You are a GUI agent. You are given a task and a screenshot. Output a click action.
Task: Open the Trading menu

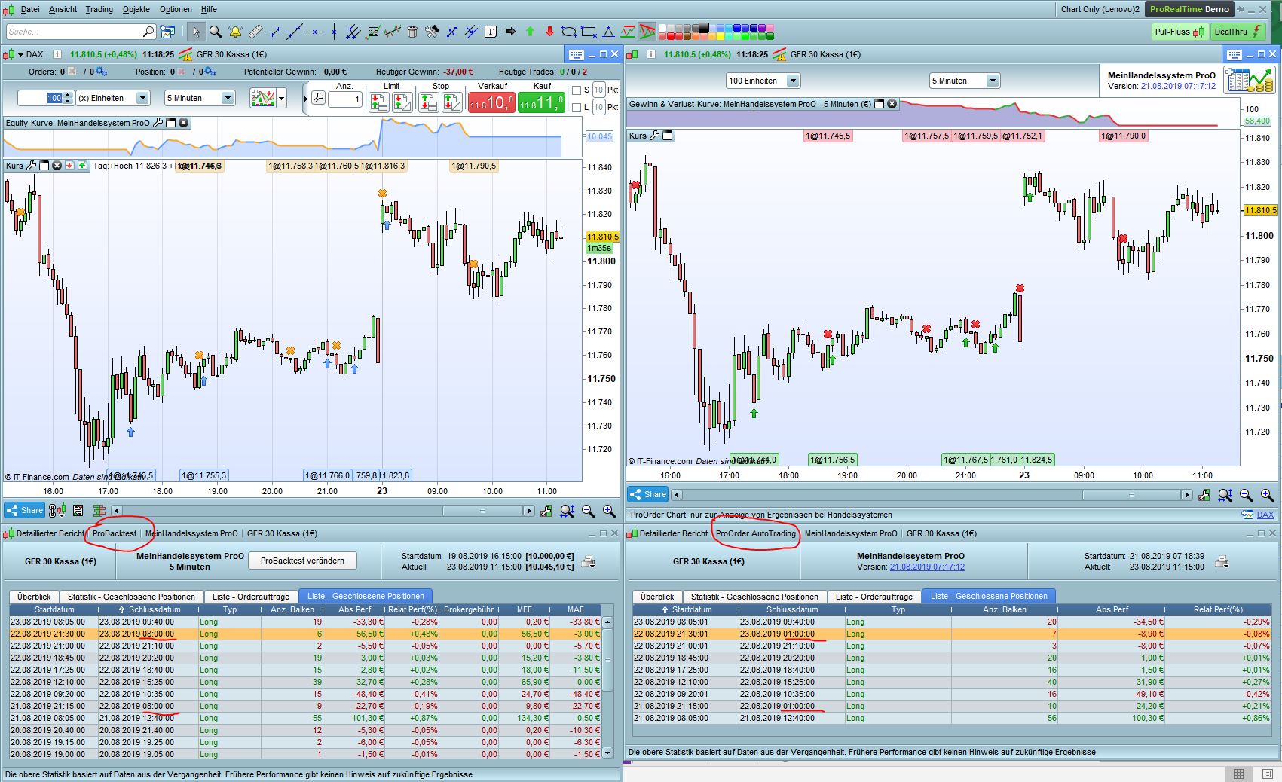tap(99, 9)
